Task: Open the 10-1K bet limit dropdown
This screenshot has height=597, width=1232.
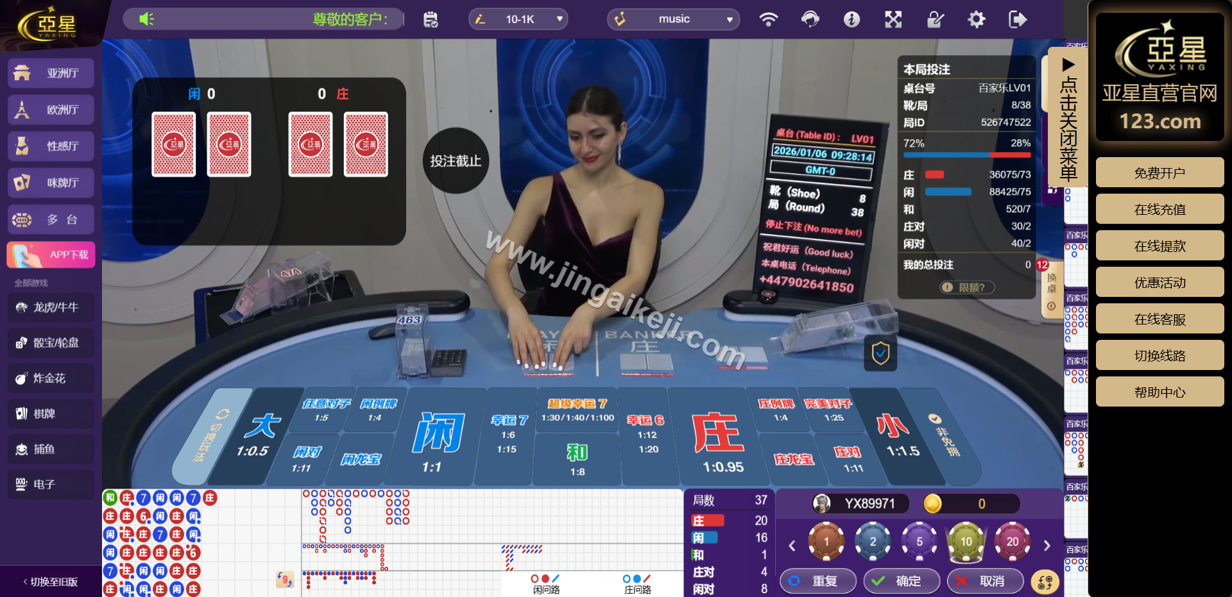Action: point(518,19)
